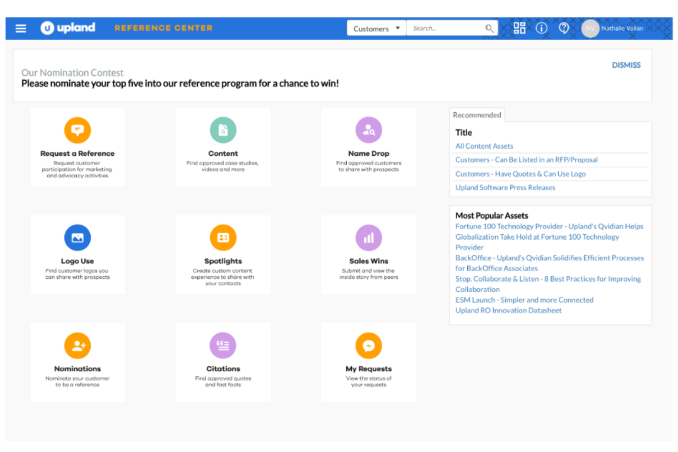Image resolution: width=678 pixels, height=452 pixels.
Task: Open ESM Launch - Simpler and more Connected
Action: [524, 300]
